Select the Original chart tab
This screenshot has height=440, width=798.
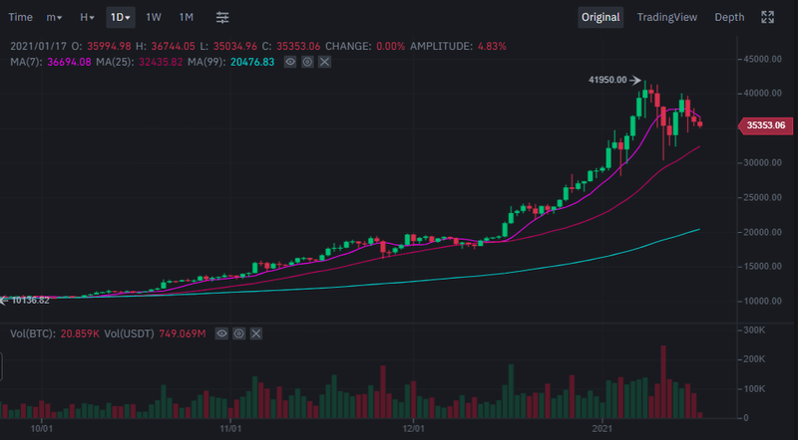600,17
